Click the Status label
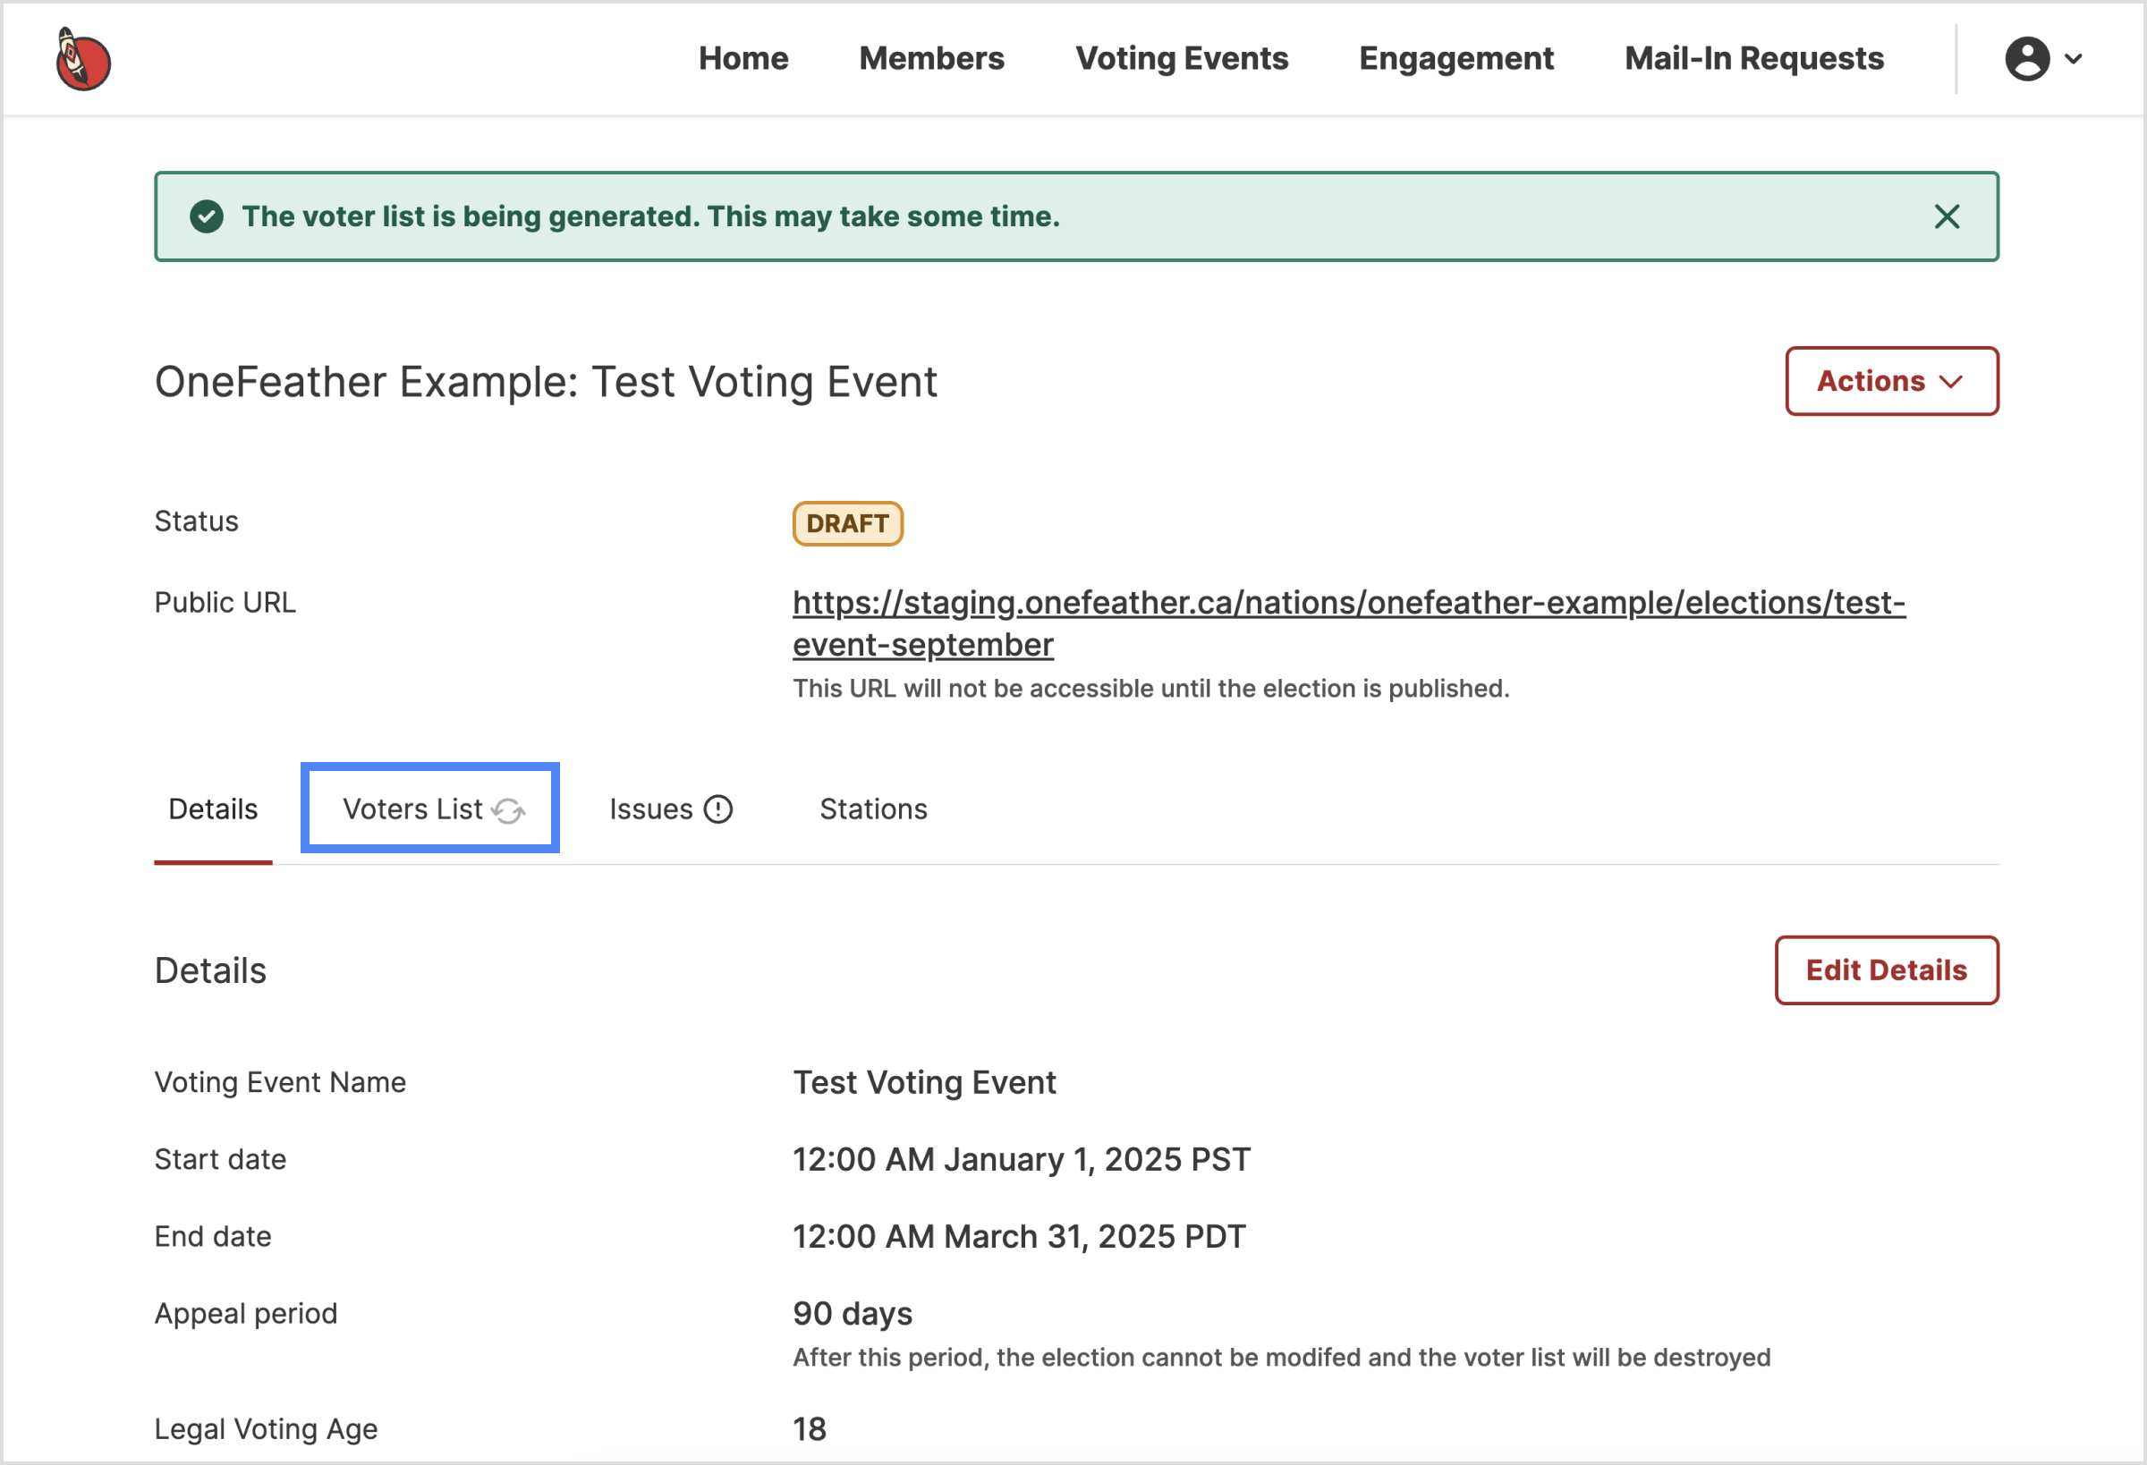 [x=196, y=521]
